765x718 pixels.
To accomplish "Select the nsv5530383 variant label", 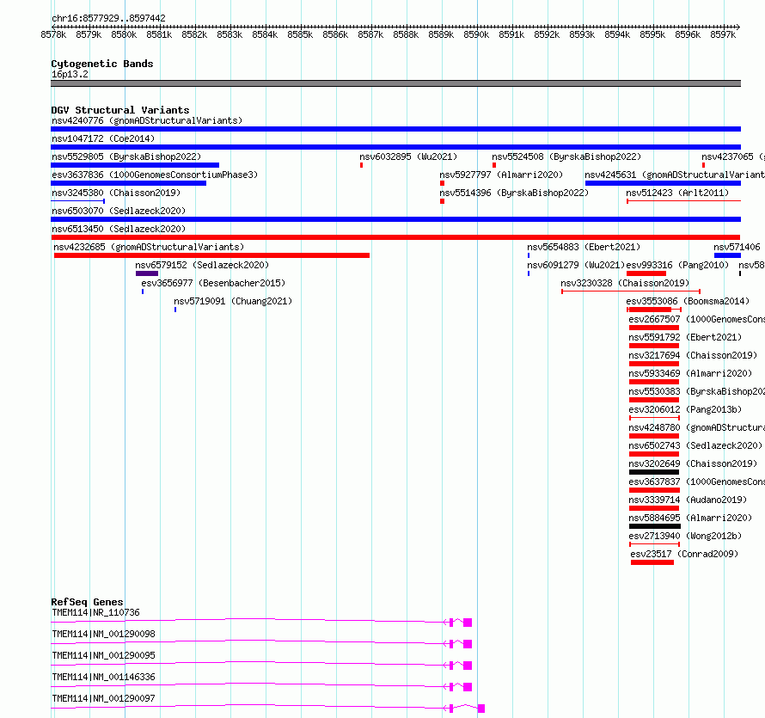I will tap(697, 391).
